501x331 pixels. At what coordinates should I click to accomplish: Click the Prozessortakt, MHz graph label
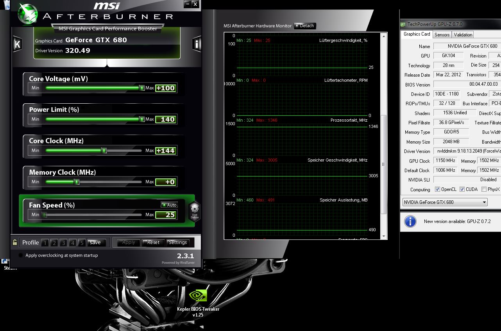349,120
